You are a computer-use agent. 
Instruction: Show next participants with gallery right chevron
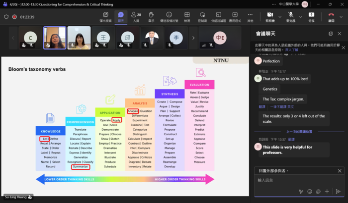(x=192, y=38)
